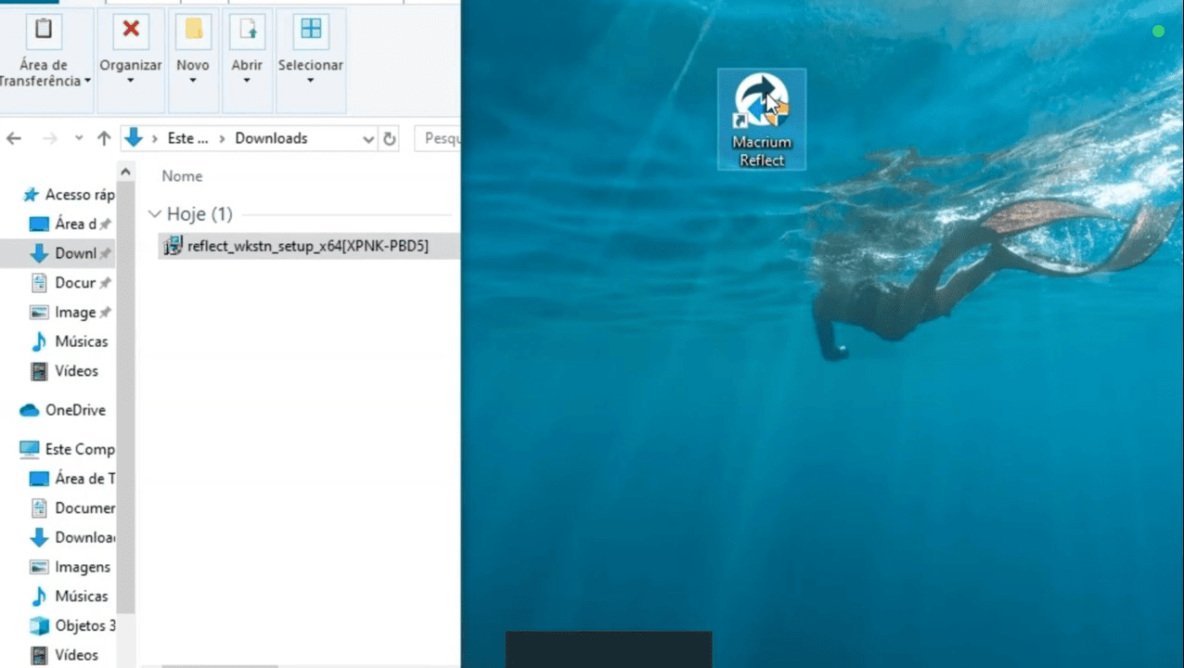This screenshot has width=1184, height=668.
Task: Open Downloads under Este Computador
Action: coord(72,537)
